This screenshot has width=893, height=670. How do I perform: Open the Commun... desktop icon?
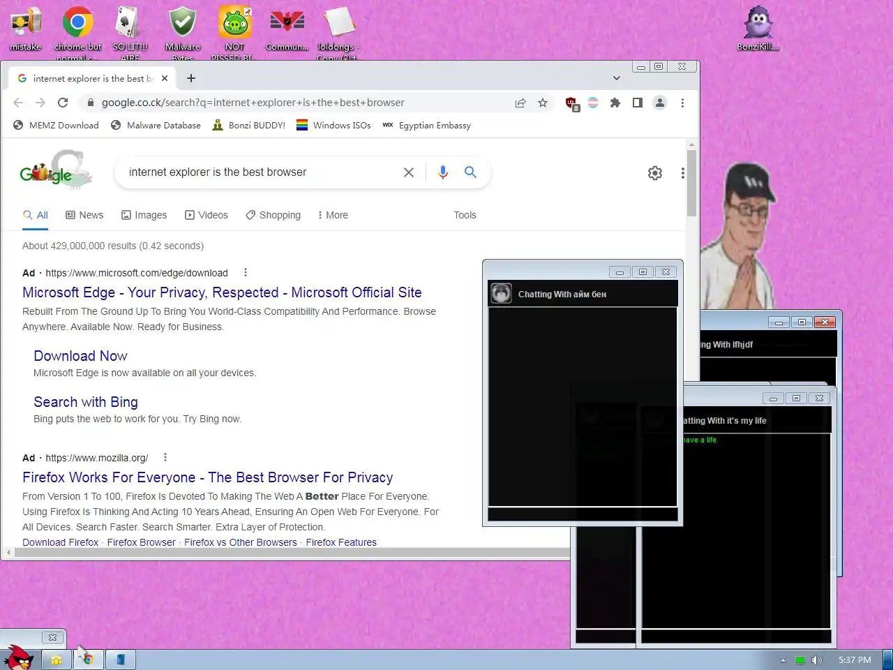tap(287, 29)
